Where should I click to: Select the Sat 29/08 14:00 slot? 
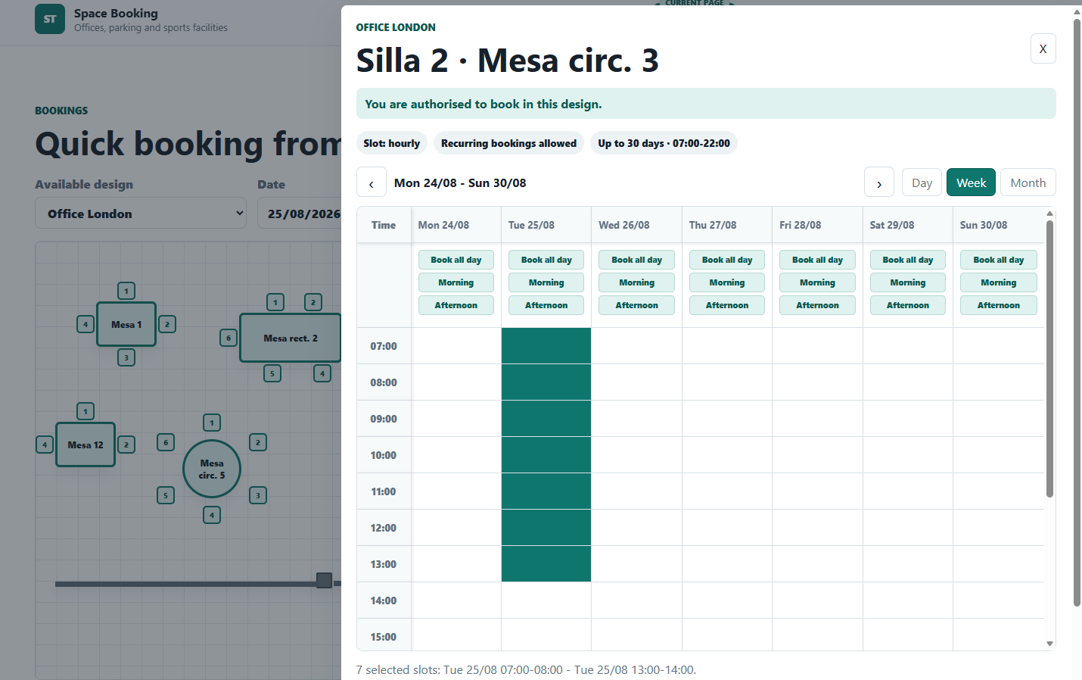pos(908,600)
